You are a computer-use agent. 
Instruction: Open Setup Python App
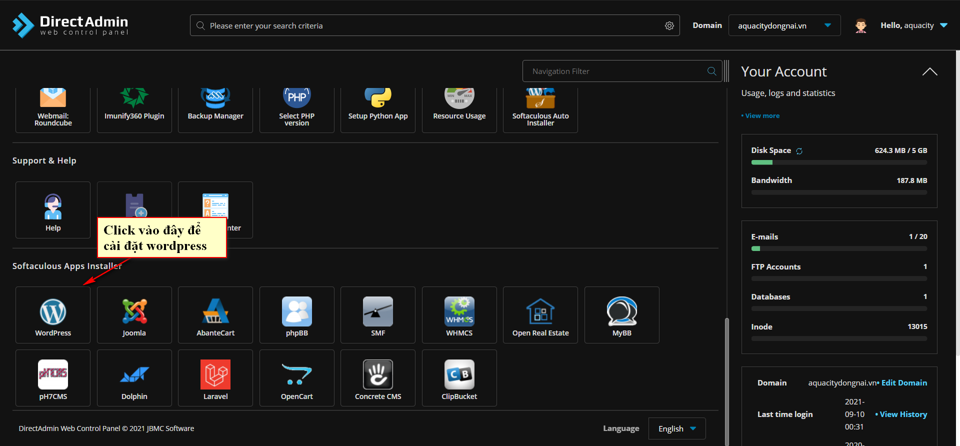coord(378,110)
